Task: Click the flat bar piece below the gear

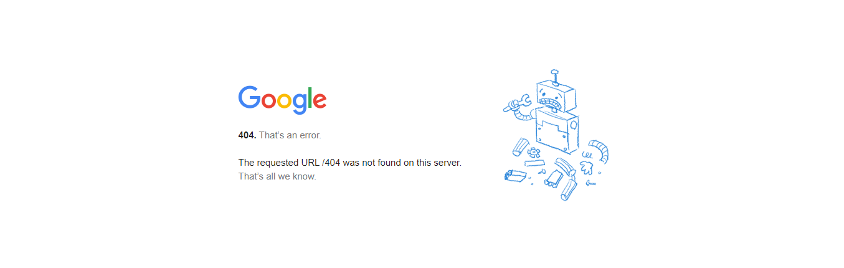Action: (x=534, y=163)
